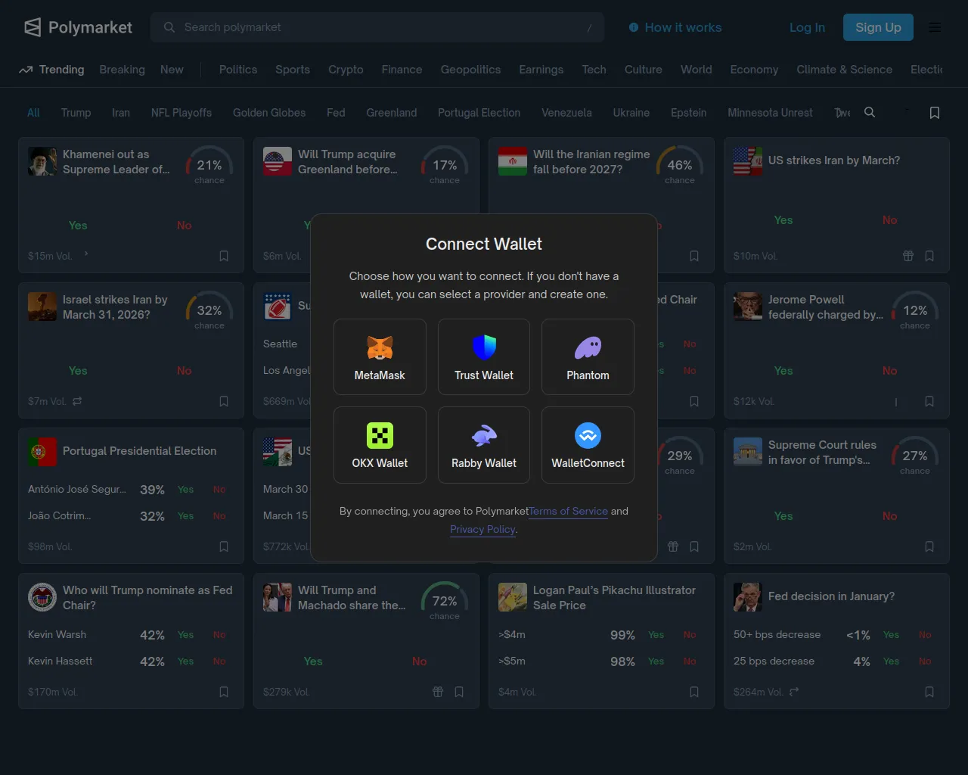Open the Terms of Service link

(x=569, y=511)
